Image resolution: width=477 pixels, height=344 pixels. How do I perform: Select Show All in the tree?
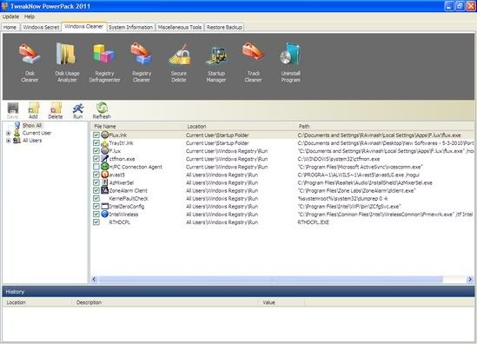click(x=31, y=125)
